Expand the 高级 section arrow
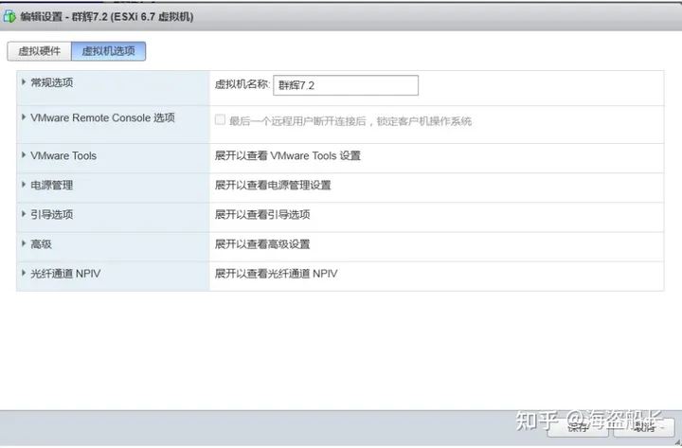Screen dimensions: 682x448 pyautogui.click(x=24, y=243)
